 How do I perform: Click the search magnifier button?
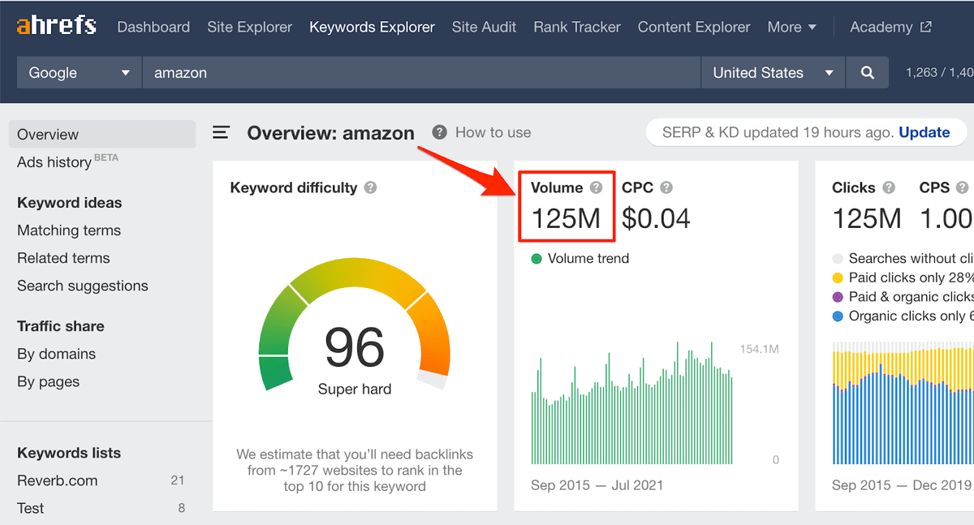[x=868, y=72]
